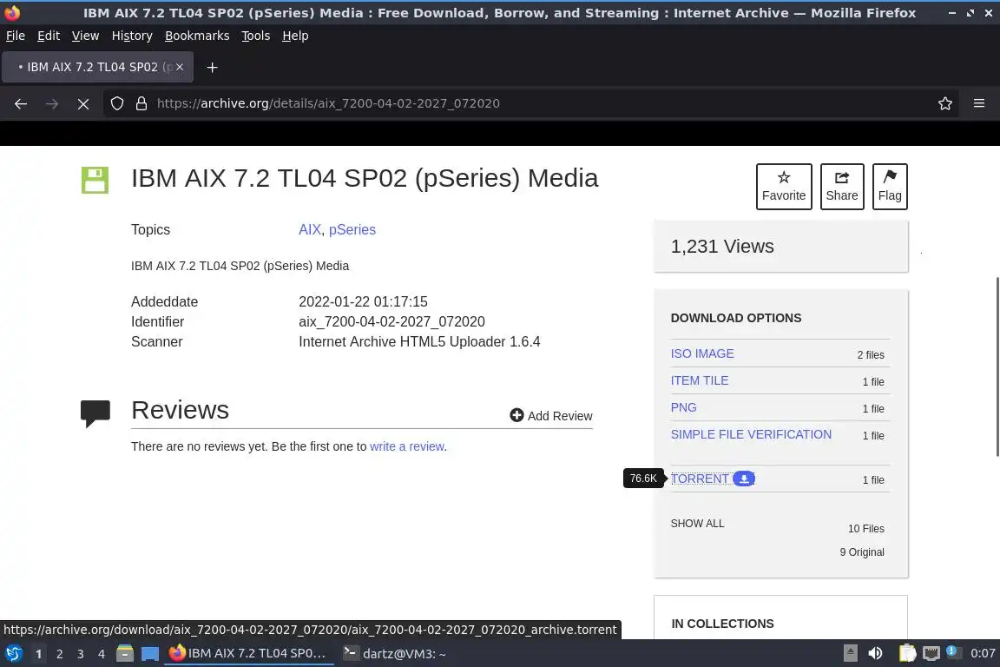
Task: Bookmark this page with the star
Action: pyautogui.click(x=945, y=103)
